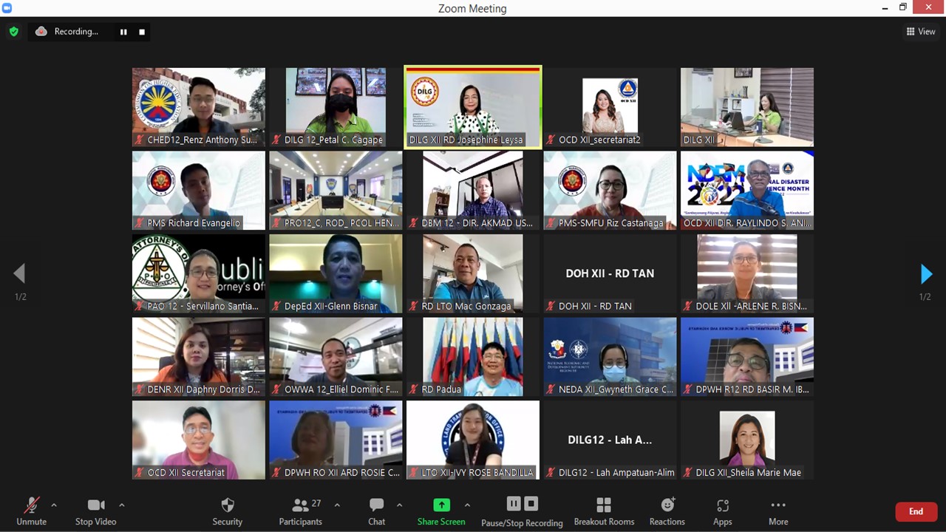The width and height of the screenshot is (946, 532).
Task: Pause the recording from bottom toolbar
Action: (x=514, y=504)
